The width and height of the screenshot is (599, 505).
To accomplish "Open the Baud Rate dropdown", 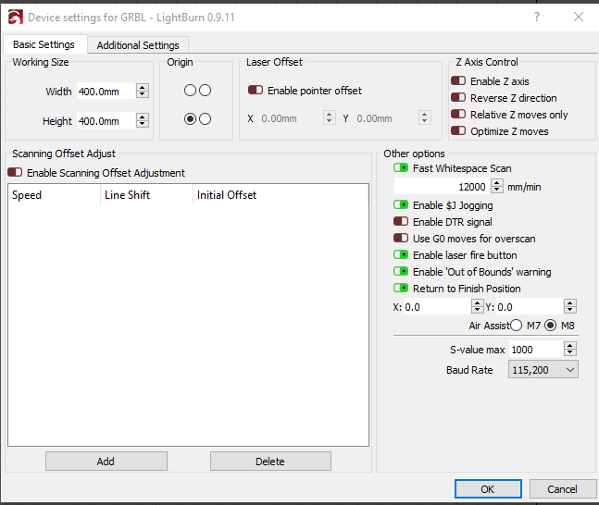I will [543, 369].
